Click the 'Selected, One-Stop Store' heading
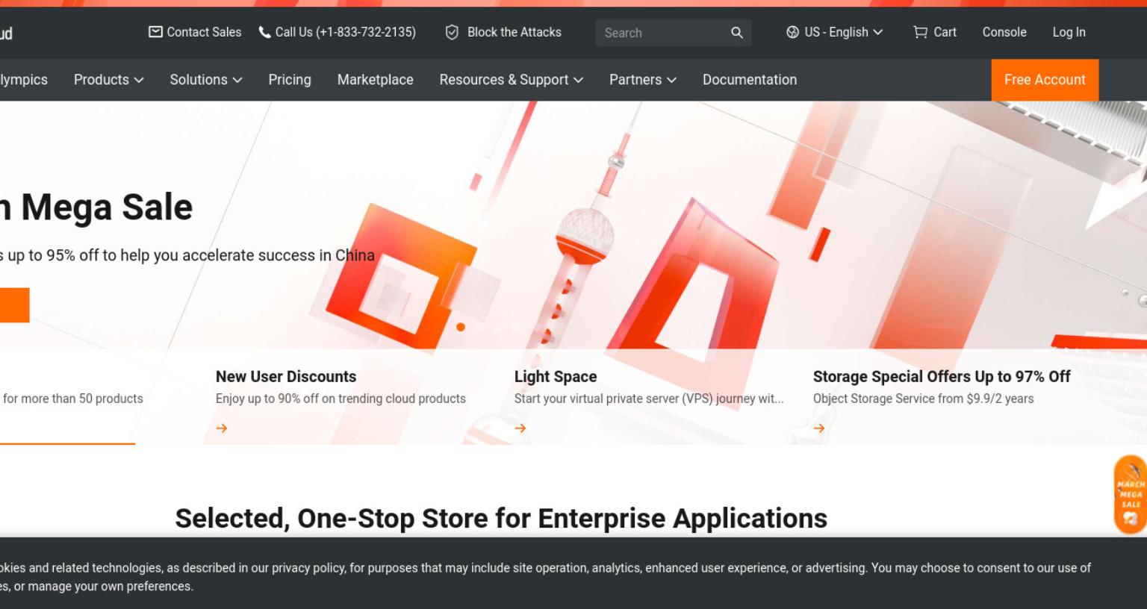1147x609 pixels. pyautogui.click(x=501, y=518)
